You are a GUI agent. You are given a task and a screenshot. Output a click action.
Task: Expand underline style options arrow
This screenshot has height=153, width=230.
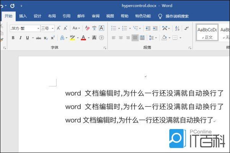33,38
